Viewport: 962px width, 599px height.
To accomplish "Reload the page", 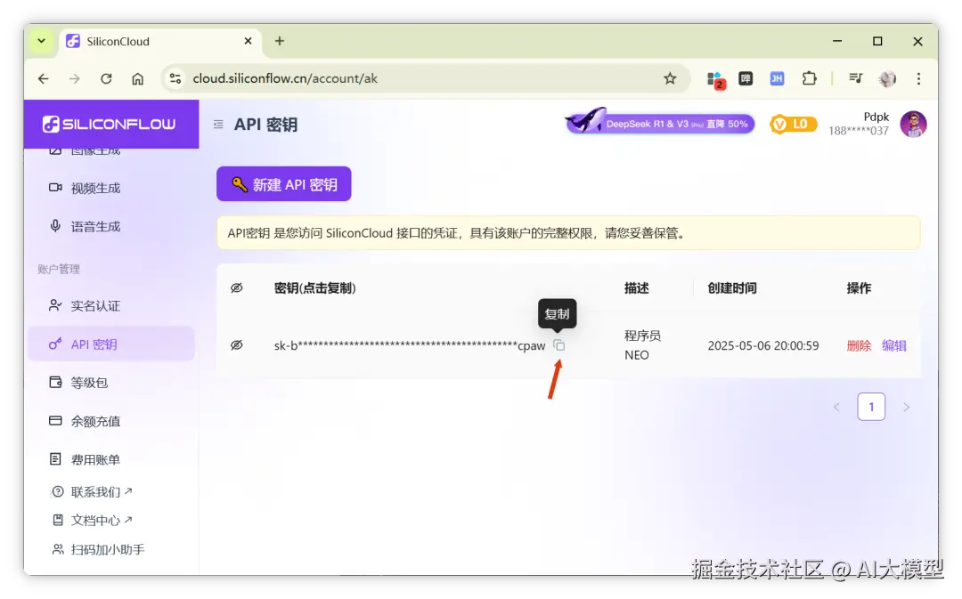I will (106, 78).
